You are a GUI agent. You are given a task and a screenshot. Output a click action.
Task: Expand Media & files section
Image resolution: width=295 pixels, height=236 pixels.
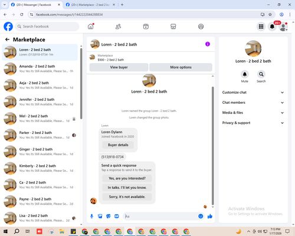[253, 113]
